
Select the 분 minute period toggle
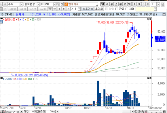click(x=120, y=4)
